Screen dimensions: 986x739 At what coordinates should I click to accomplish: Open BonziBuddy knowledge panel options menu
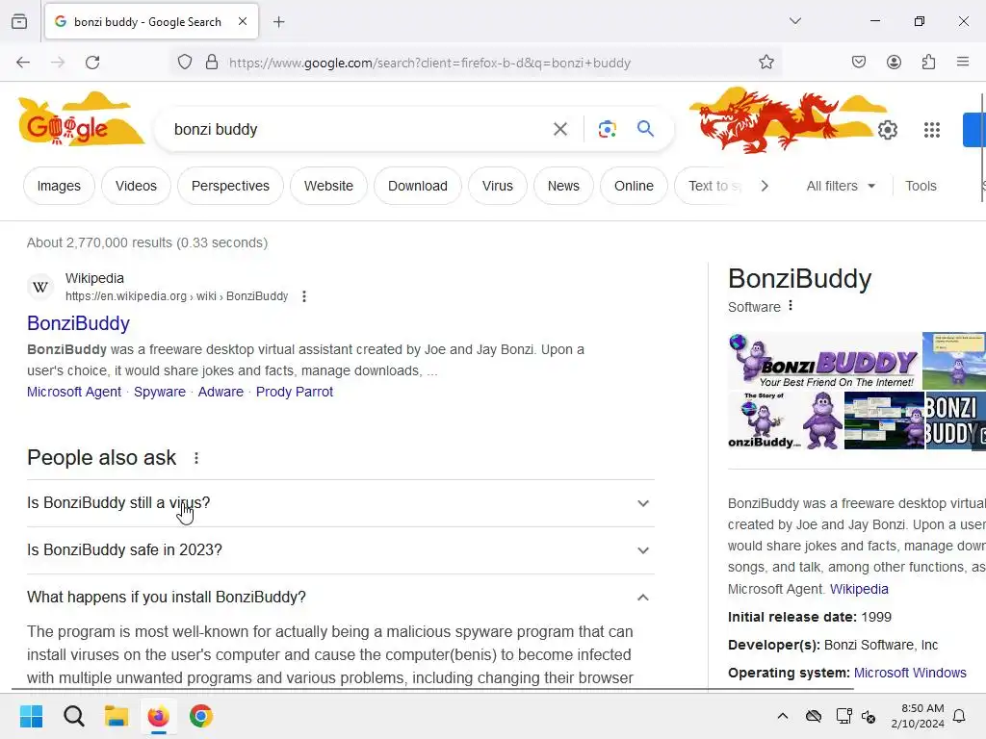(x=791, y=305)
